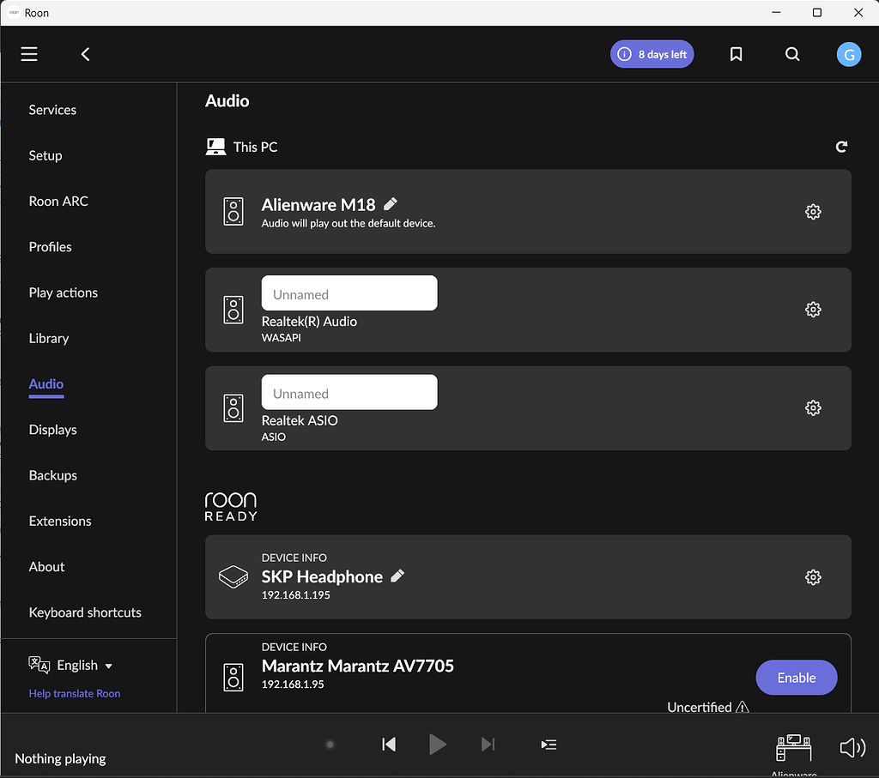Open the hamburger navigation menu

pyautogui.click(x=28, y=54)
